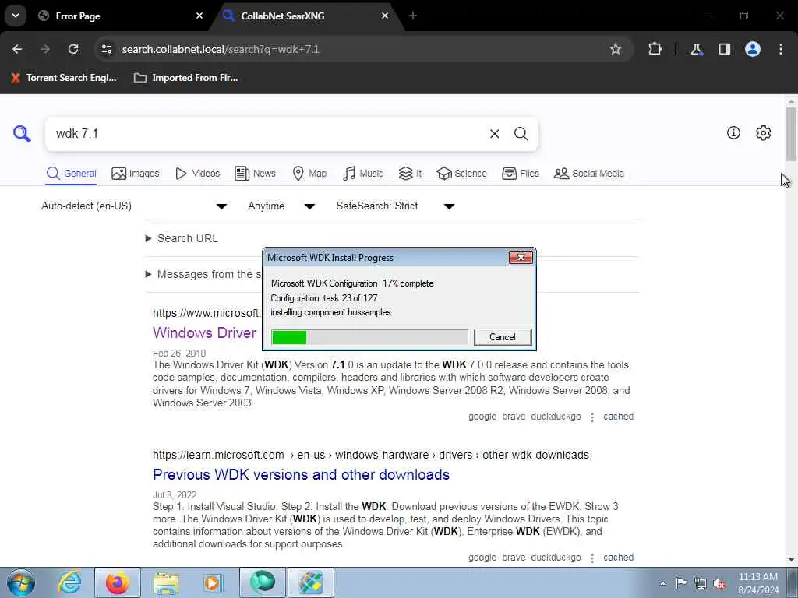Open the Extensions puzzle icon
The image size is (798, 598).
coord(655,49)
